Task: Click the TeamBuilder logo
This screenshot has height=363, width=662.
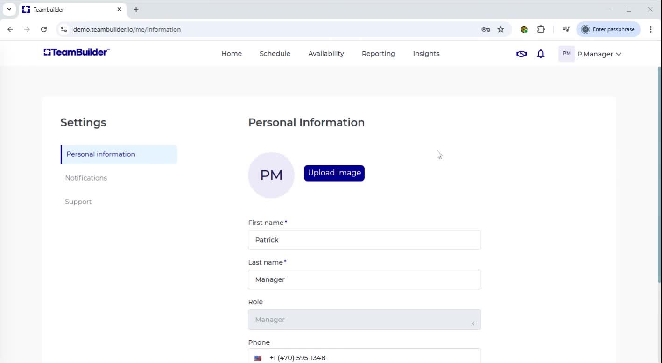Action: tap(76, 52)
